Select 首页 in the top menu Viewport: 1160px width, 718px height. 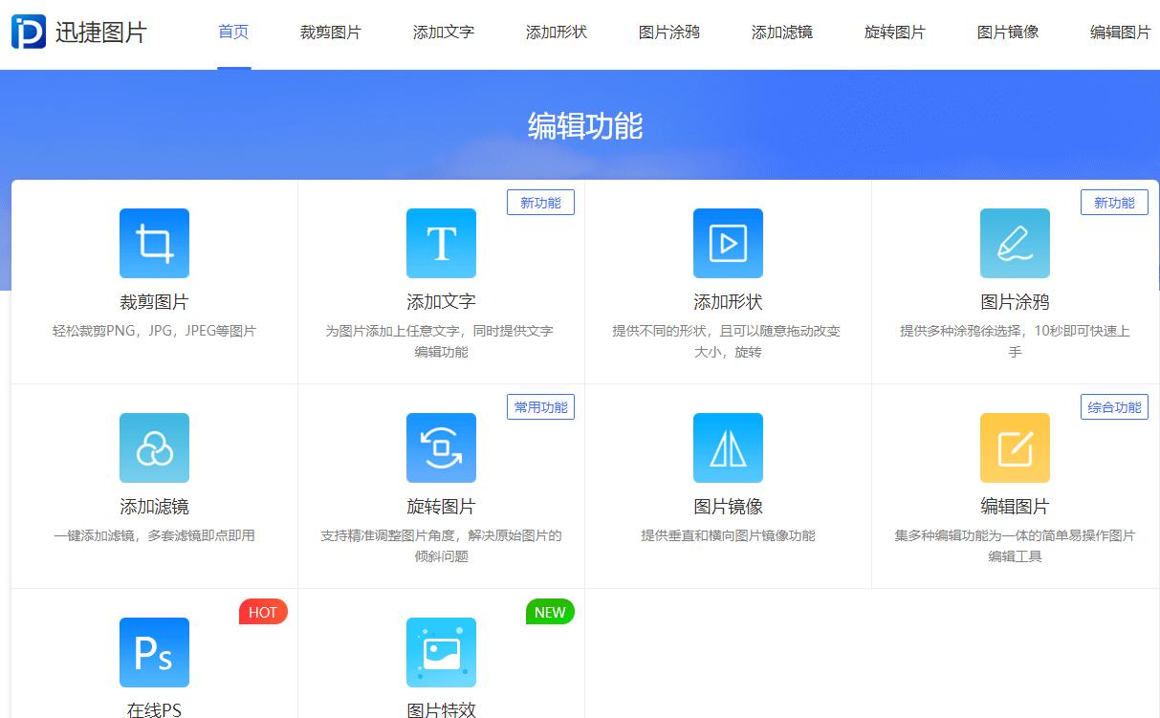pos(232,32)
